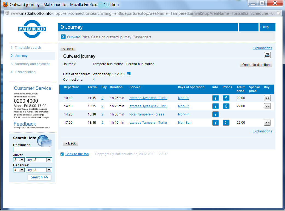This screenshot has width=285, height=211.
Task: Click the printer icon
Action: click(x=267, y=55)
